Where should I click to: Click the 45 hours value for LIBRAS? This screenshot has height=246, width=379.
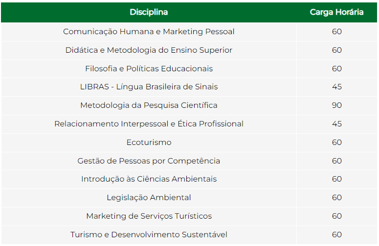pyautogui.click(x=337, y=87)
